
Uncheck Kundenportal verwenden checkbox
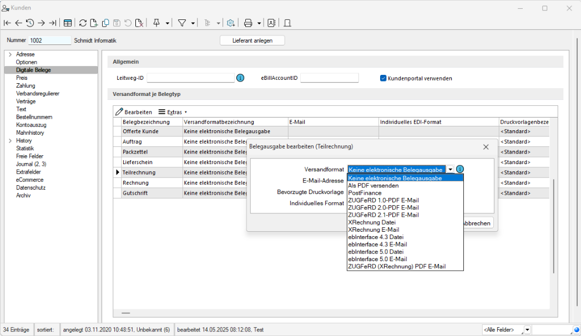click(x=383, y=78)
